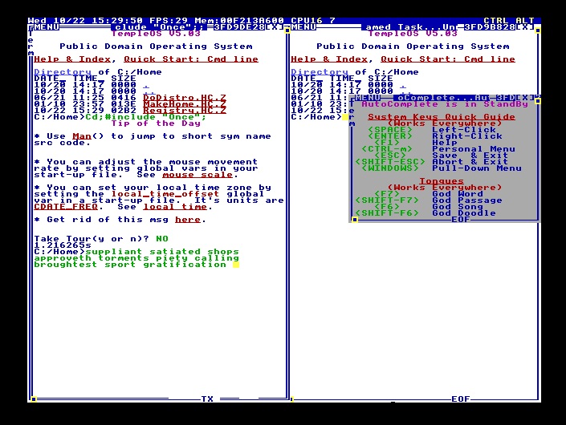Screen dimensions: 566x425
Task: Click the NO answer after Take Tour
Action: click(162, 239)
